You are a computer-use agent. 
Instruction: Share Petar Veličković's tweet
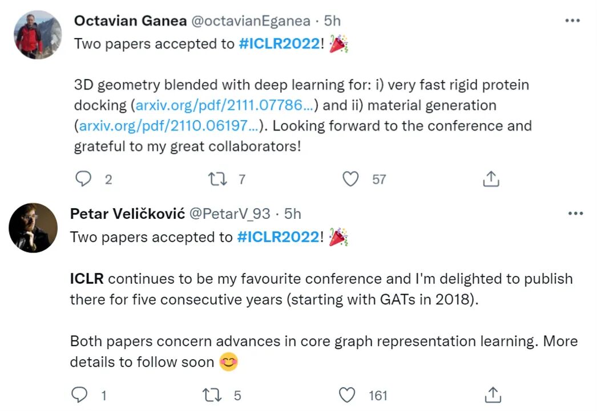[x=493, y=394]
